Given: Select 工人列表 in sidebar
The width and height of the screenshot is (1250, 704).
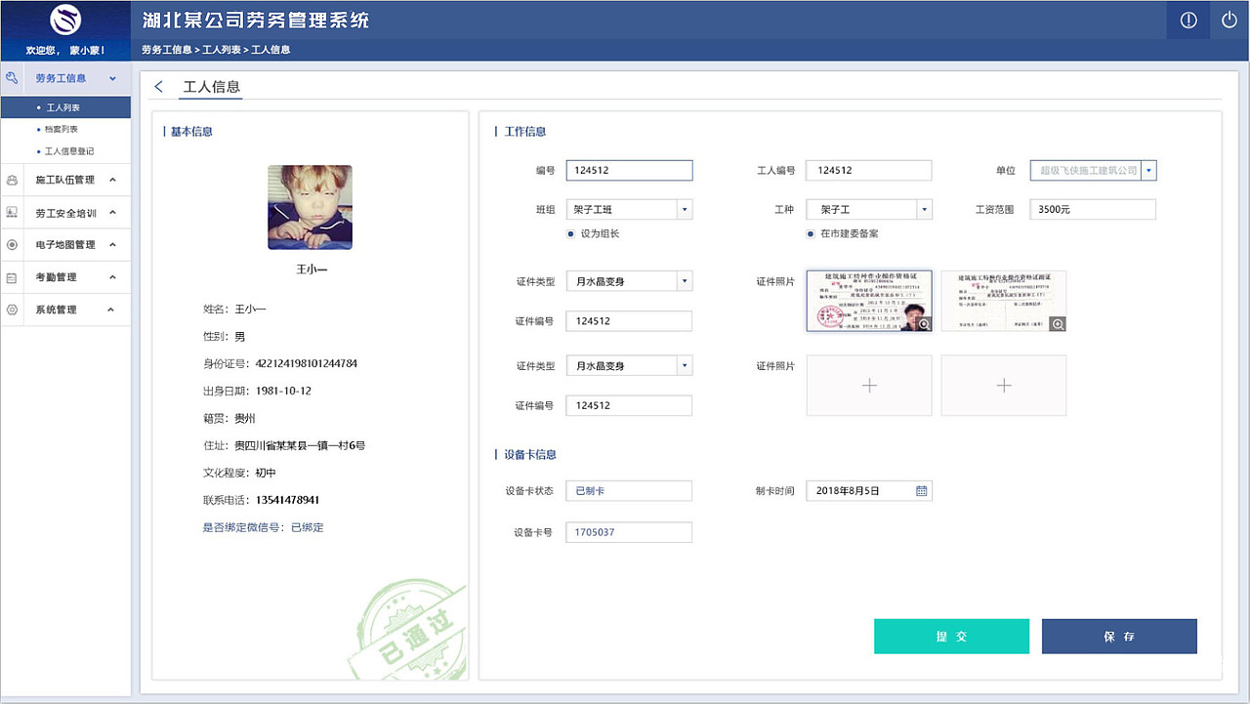Looking at the screenshot, I should 65,107.
